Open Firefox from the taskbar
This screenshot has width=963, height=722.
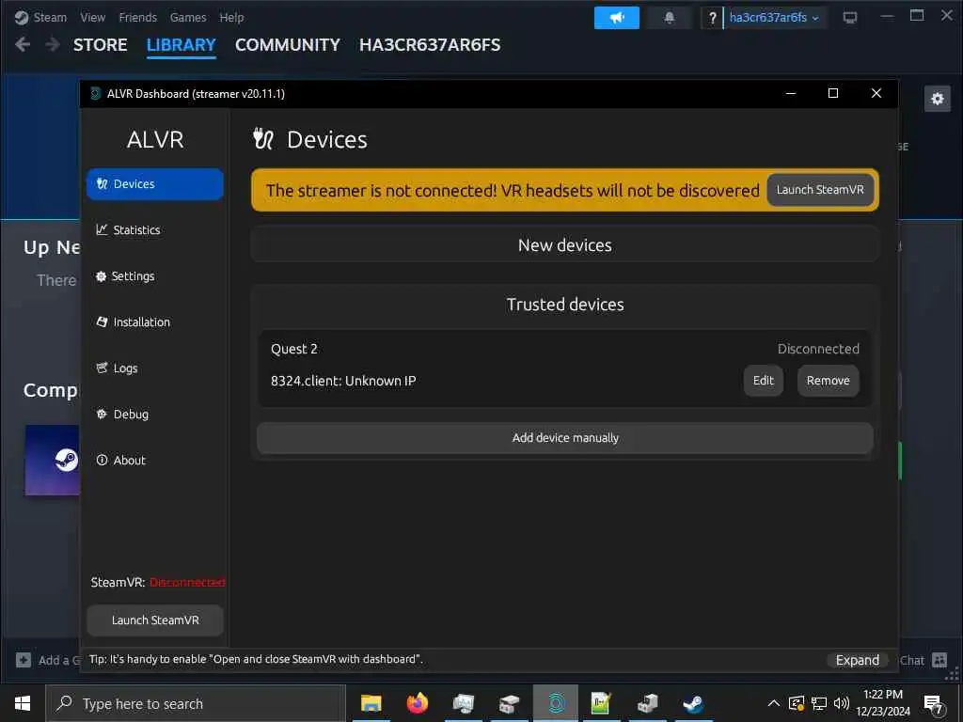tap(418, 703)
